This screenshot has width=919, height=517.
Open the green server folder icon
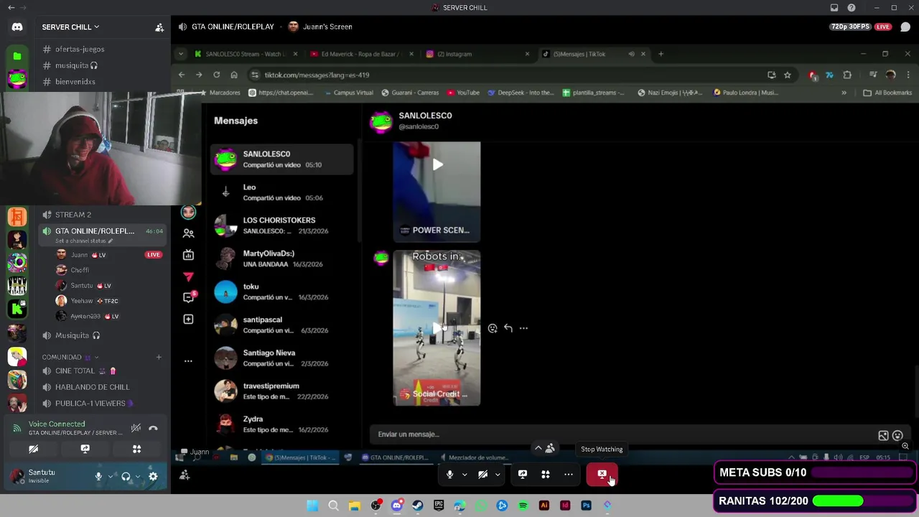point(17,56)
